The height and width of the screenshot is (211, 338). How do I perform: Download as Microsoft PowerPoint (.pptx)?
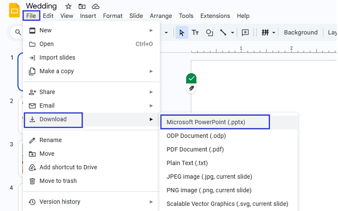click(x=228, y=122)
